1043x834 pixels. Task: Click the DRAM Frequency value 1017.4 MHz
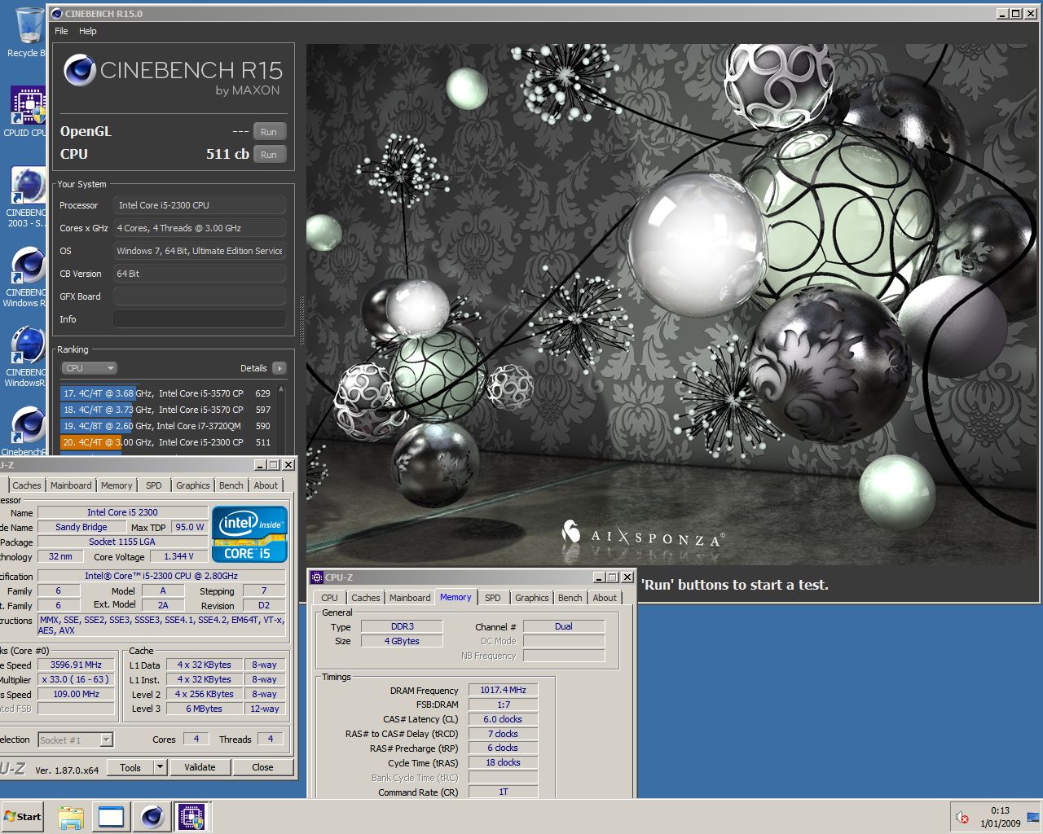click(x=503, y=690)
